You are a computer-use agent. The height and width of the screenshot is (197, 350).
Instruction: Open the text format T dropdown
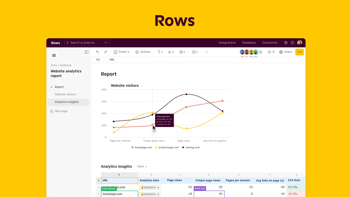(x=160, y=52)
